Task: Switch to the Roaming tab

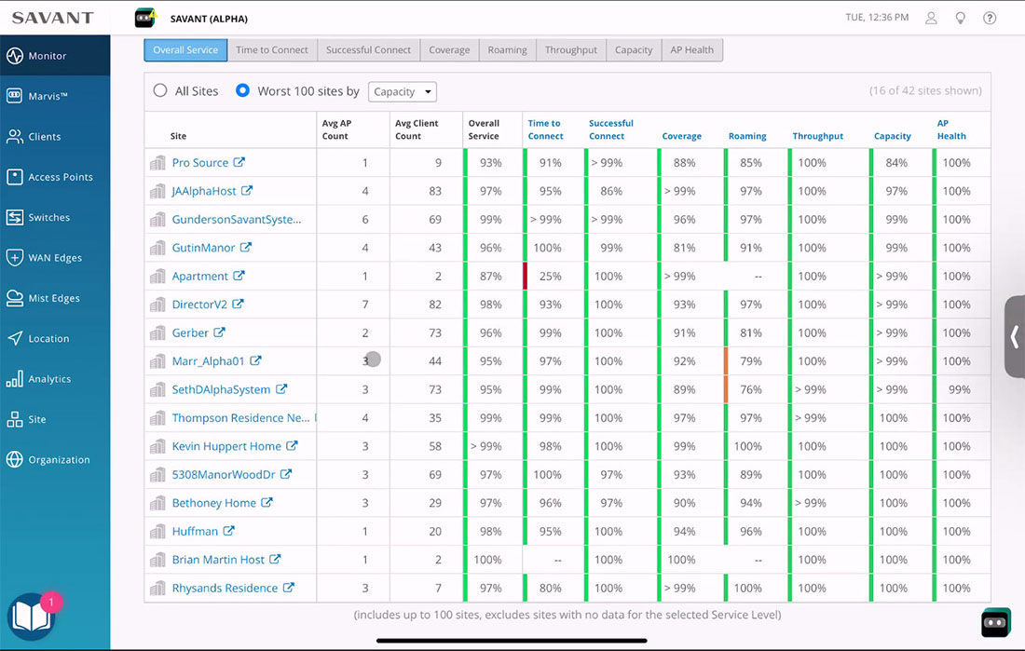Action: (x=507, y=49)
